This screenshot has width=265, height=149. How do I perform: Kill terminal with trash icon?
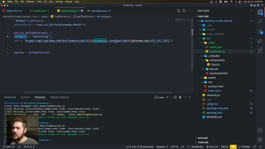click(x=180, y=97)
